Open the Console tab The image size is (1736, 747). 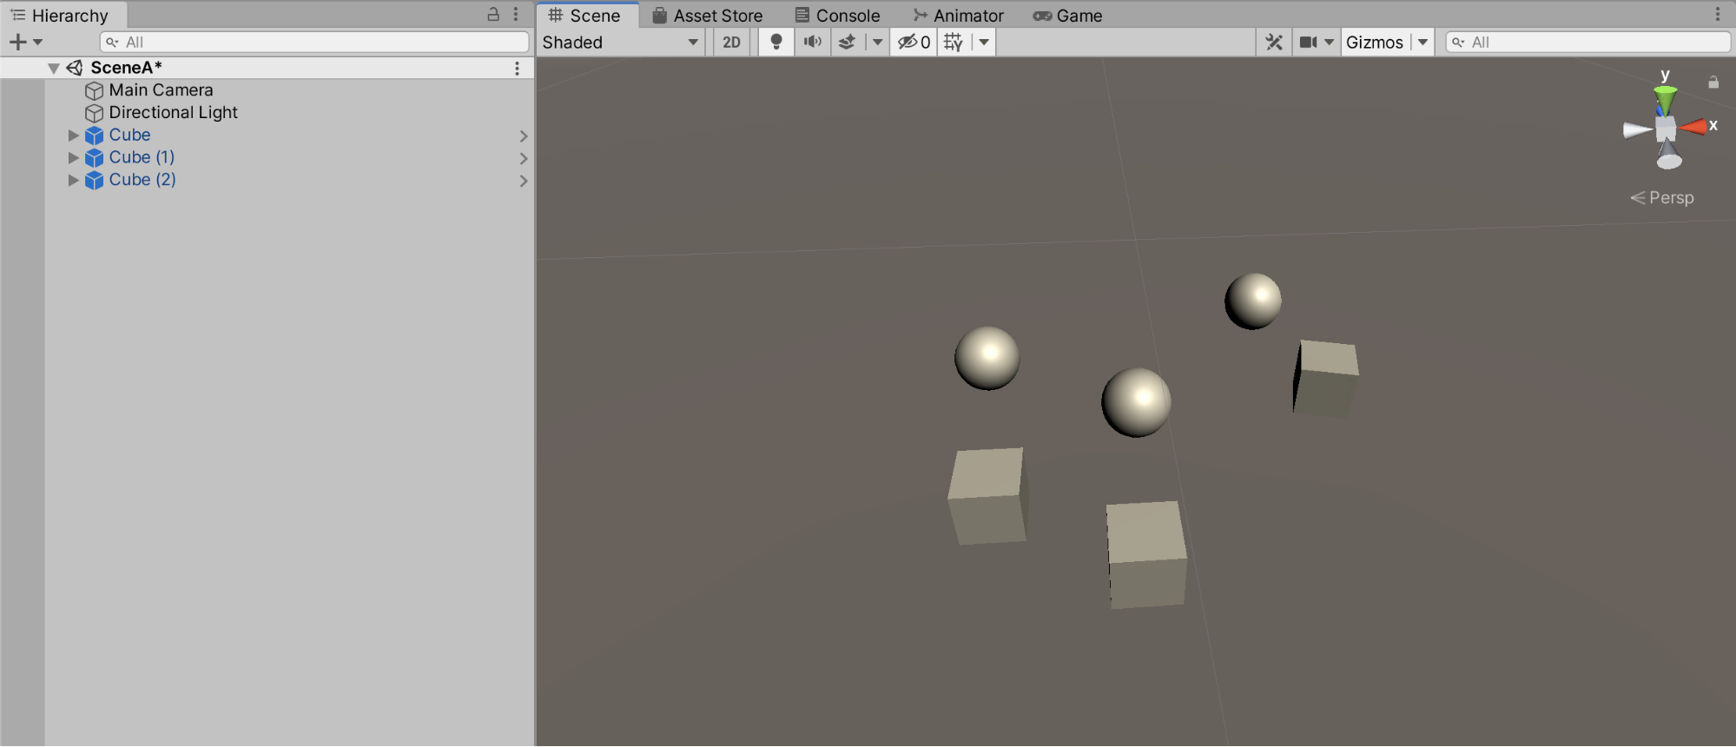click(x=837, y=16)
